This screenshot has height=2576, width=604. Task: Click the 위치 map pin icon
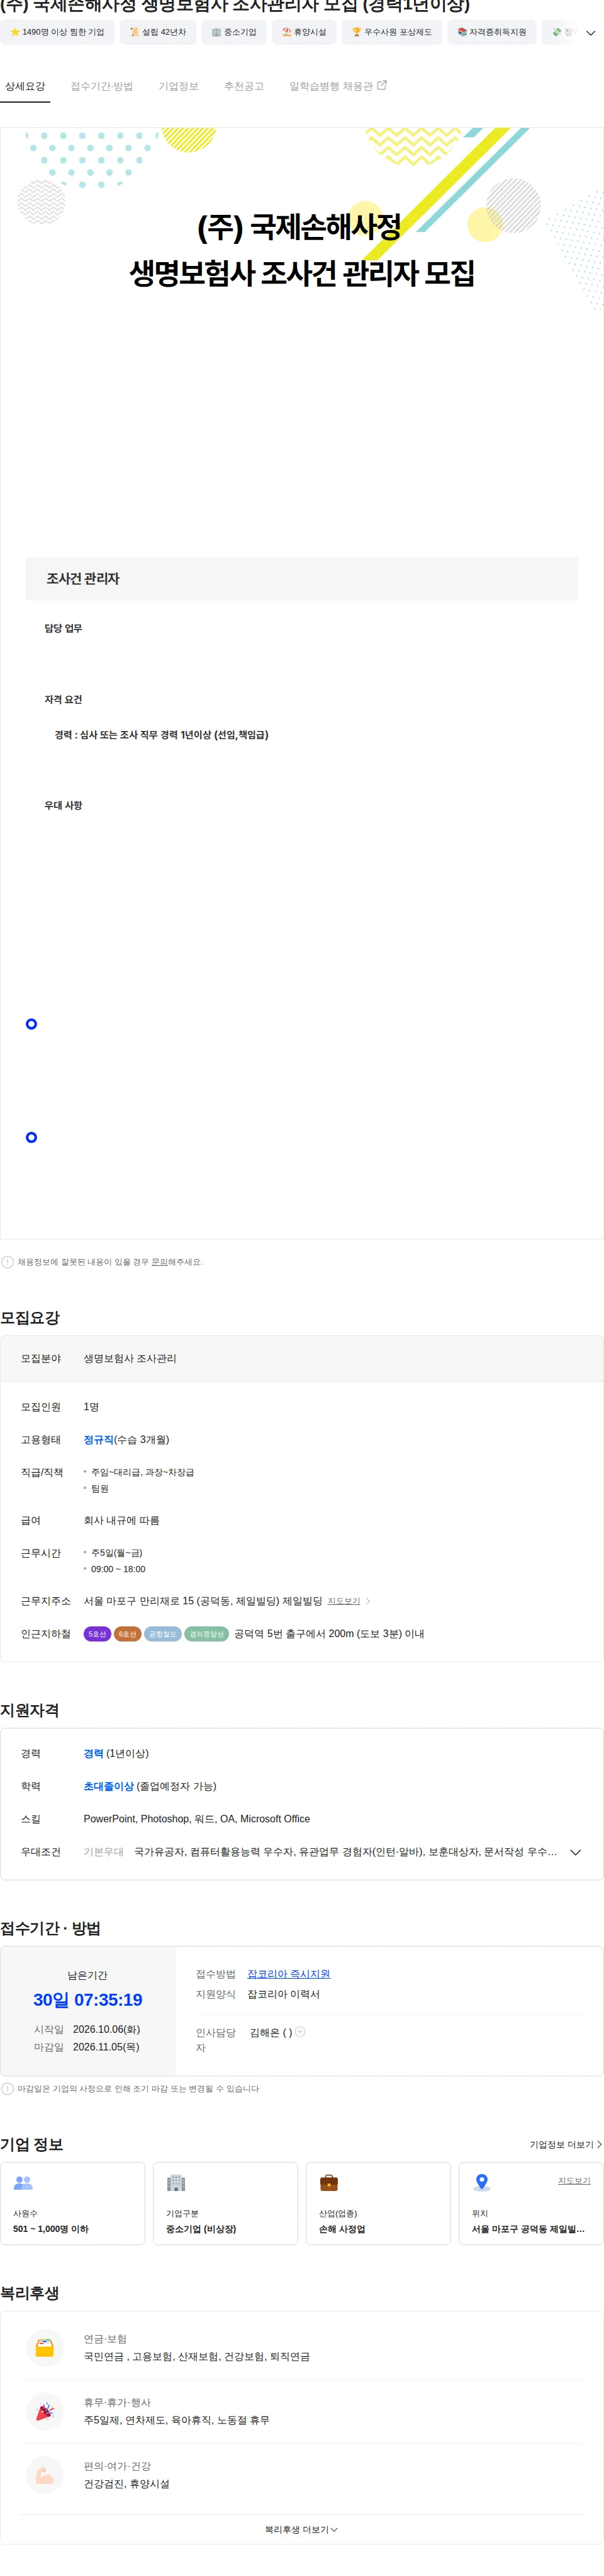[482, 2182]
